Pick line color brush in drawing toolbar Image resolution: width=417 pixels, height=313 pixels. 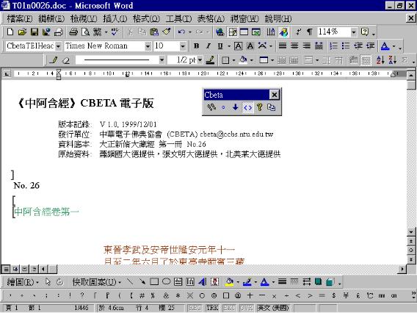pos(247,281)
